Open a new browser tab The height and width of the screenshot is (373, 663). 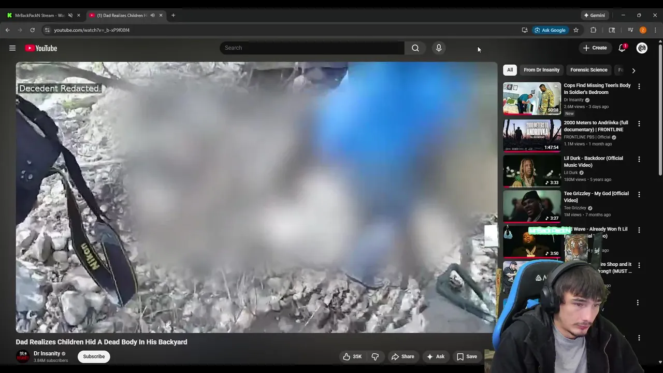[173, 16]
